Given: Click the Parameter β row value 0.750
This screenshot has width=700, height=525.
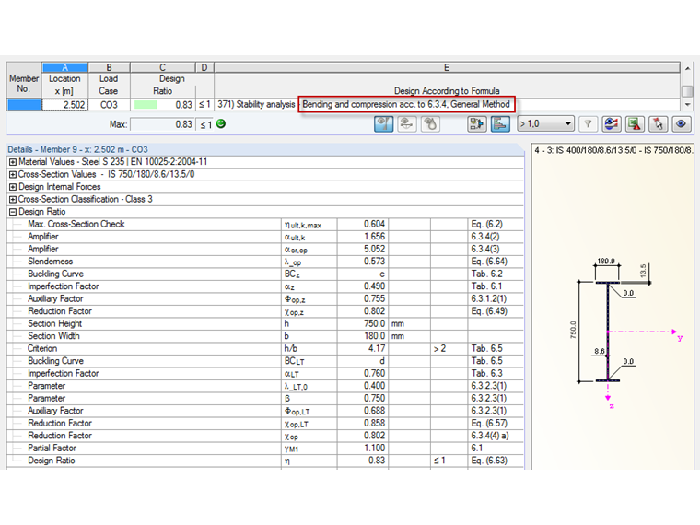Looking at the screenshot, I should 374,399.
